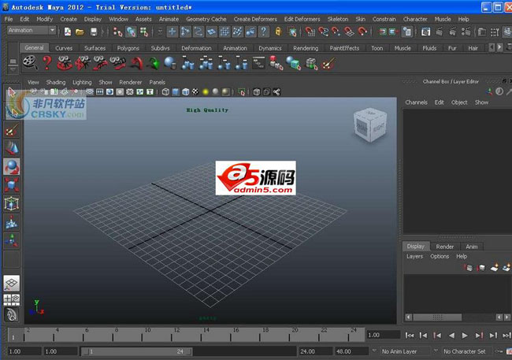Open the Render Settings icon
This screenshot has height=360, width=512.
coord(466,32)
